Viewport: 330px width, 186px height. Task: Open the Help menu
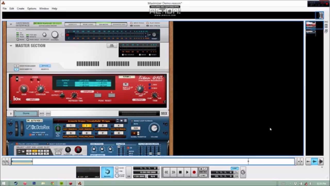click(x=54, y=9)
